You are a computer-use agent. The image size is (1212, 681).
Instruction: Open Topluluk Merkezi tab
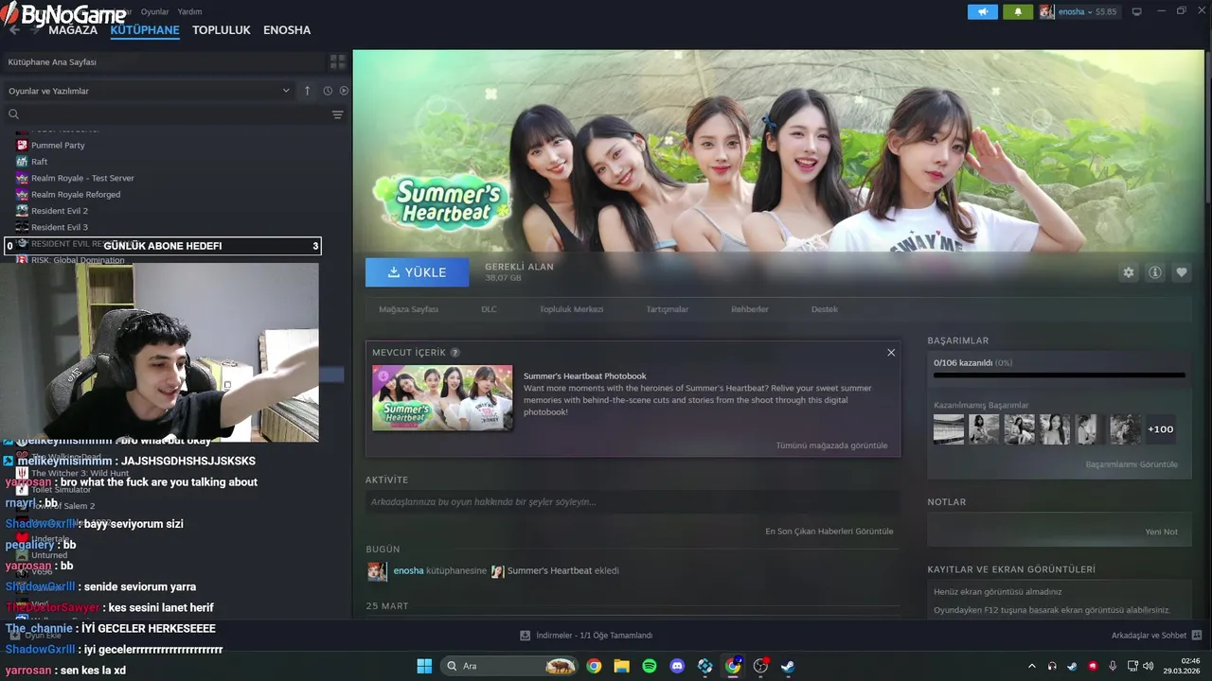coord(571,309)
